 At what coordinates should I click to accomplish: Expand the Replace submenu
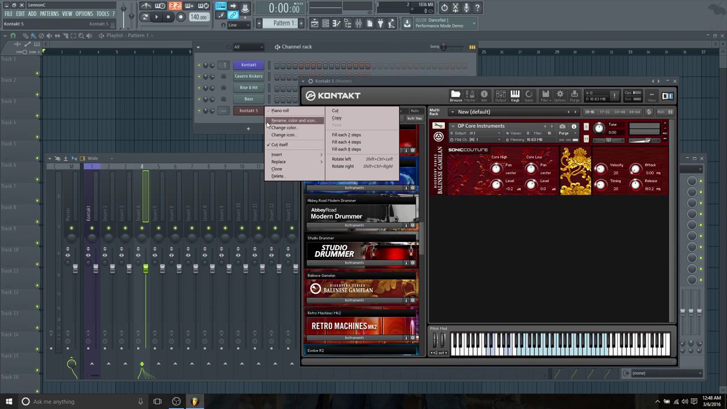point(294,162)
